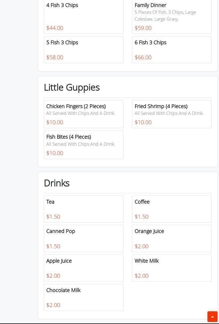Pick the Apple Juice drink
This screenshot has height=324, width=219.
84,268
